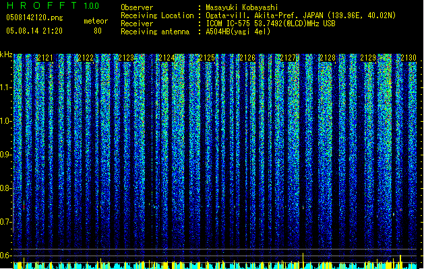
Task: Click the meteor label
Action: [x=96, y=21]
